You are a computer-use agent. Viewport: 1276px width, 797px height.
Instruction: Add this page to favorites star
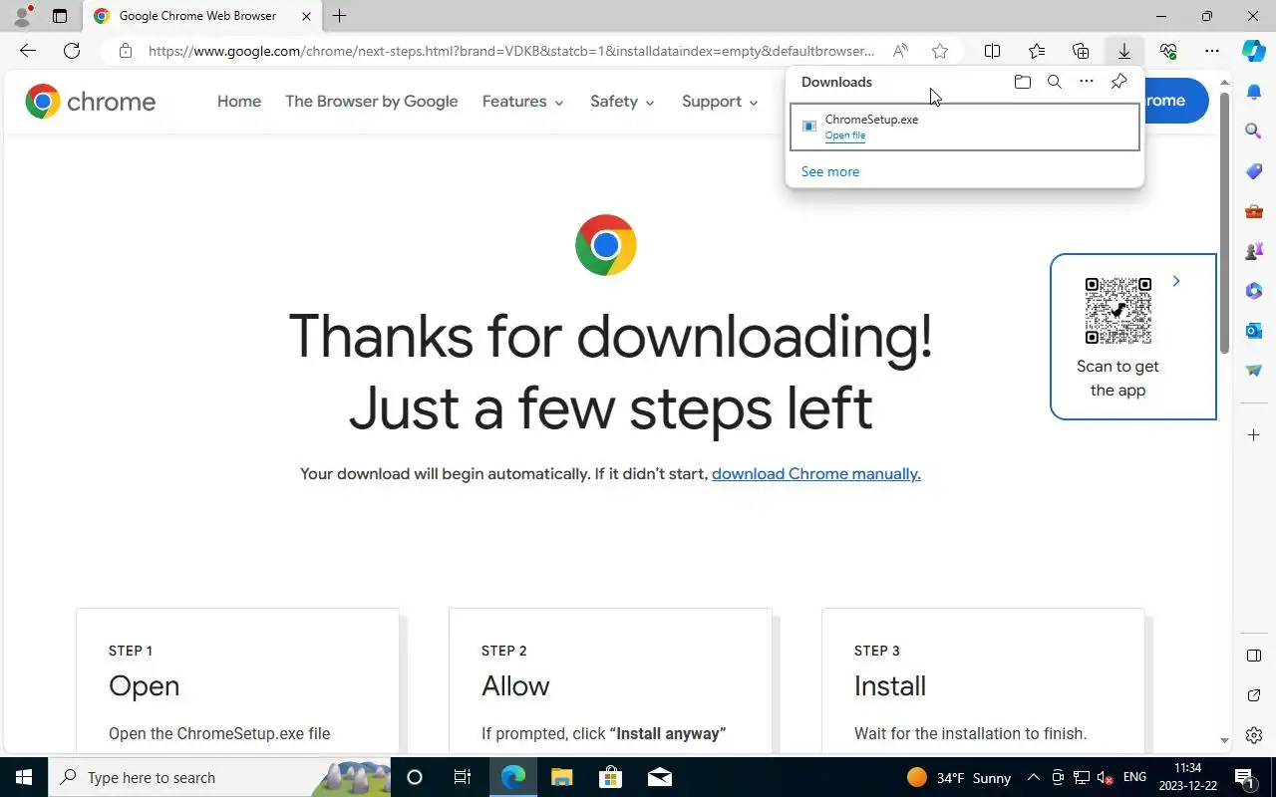[940, 51]
